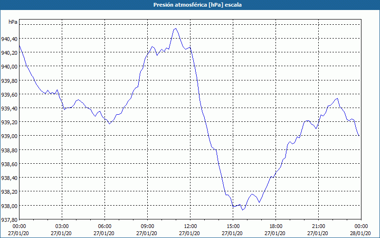
Task: Click the 12:00 time axis label
Action: point(190,227)
